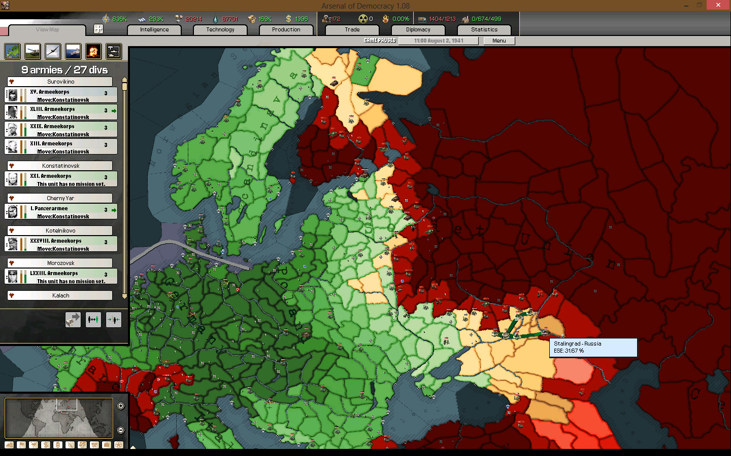Select XXI. Armeekorps unit row
Viewport: 731px width, 456px height.
61,179
